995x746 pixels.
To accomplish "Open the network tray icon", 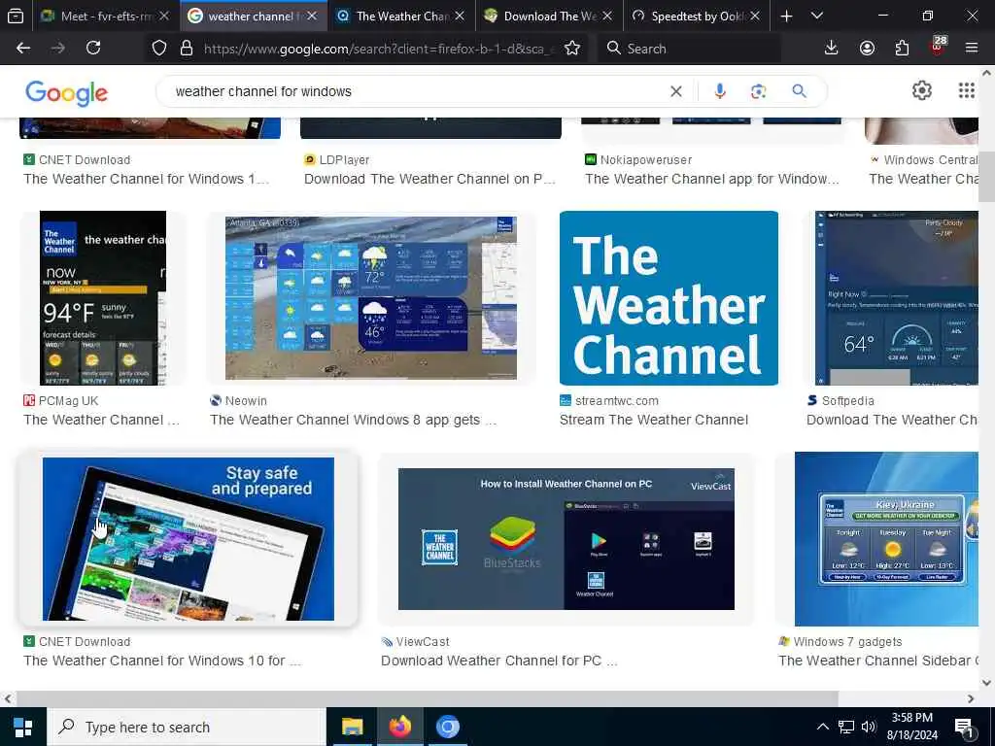I will (x=846, y=727).
